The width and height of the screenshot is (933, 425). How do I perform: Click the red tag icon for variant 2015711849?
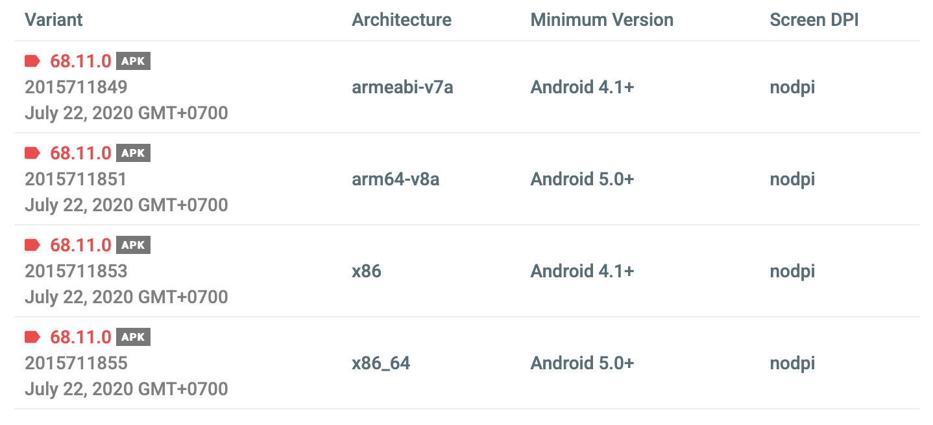tap(32, 61)
